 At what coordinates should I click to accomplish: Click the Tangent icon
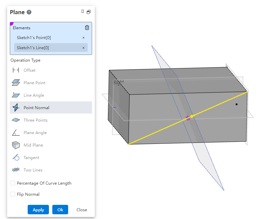pos(16,157)
